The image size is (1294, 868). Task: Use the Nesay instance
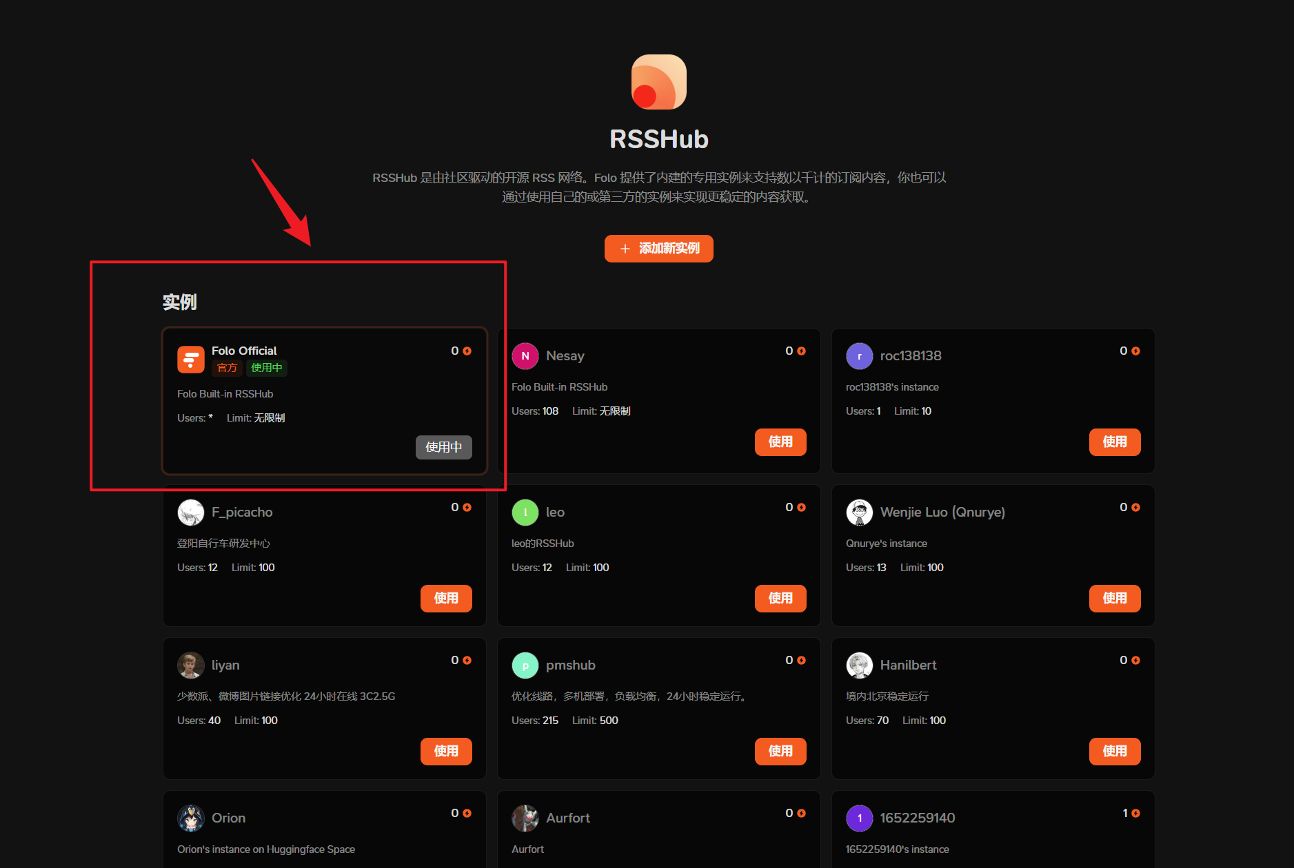click(x=780, y=442)
